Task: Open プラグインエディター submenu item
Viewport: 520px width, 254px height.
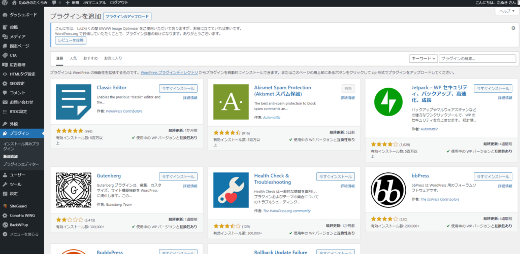Action: [x=21, y=164]
